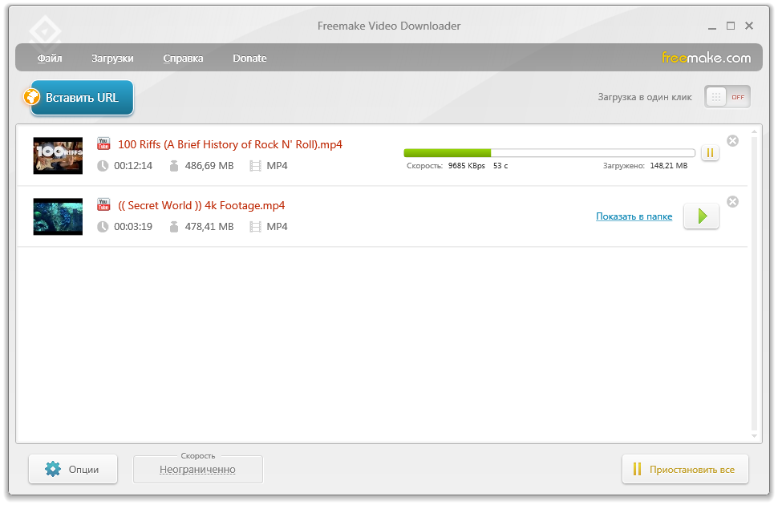The width and height of the screenshot is (778, 505).
Task: Click the 00:12:14 duration text
Action: click(133, 166)
